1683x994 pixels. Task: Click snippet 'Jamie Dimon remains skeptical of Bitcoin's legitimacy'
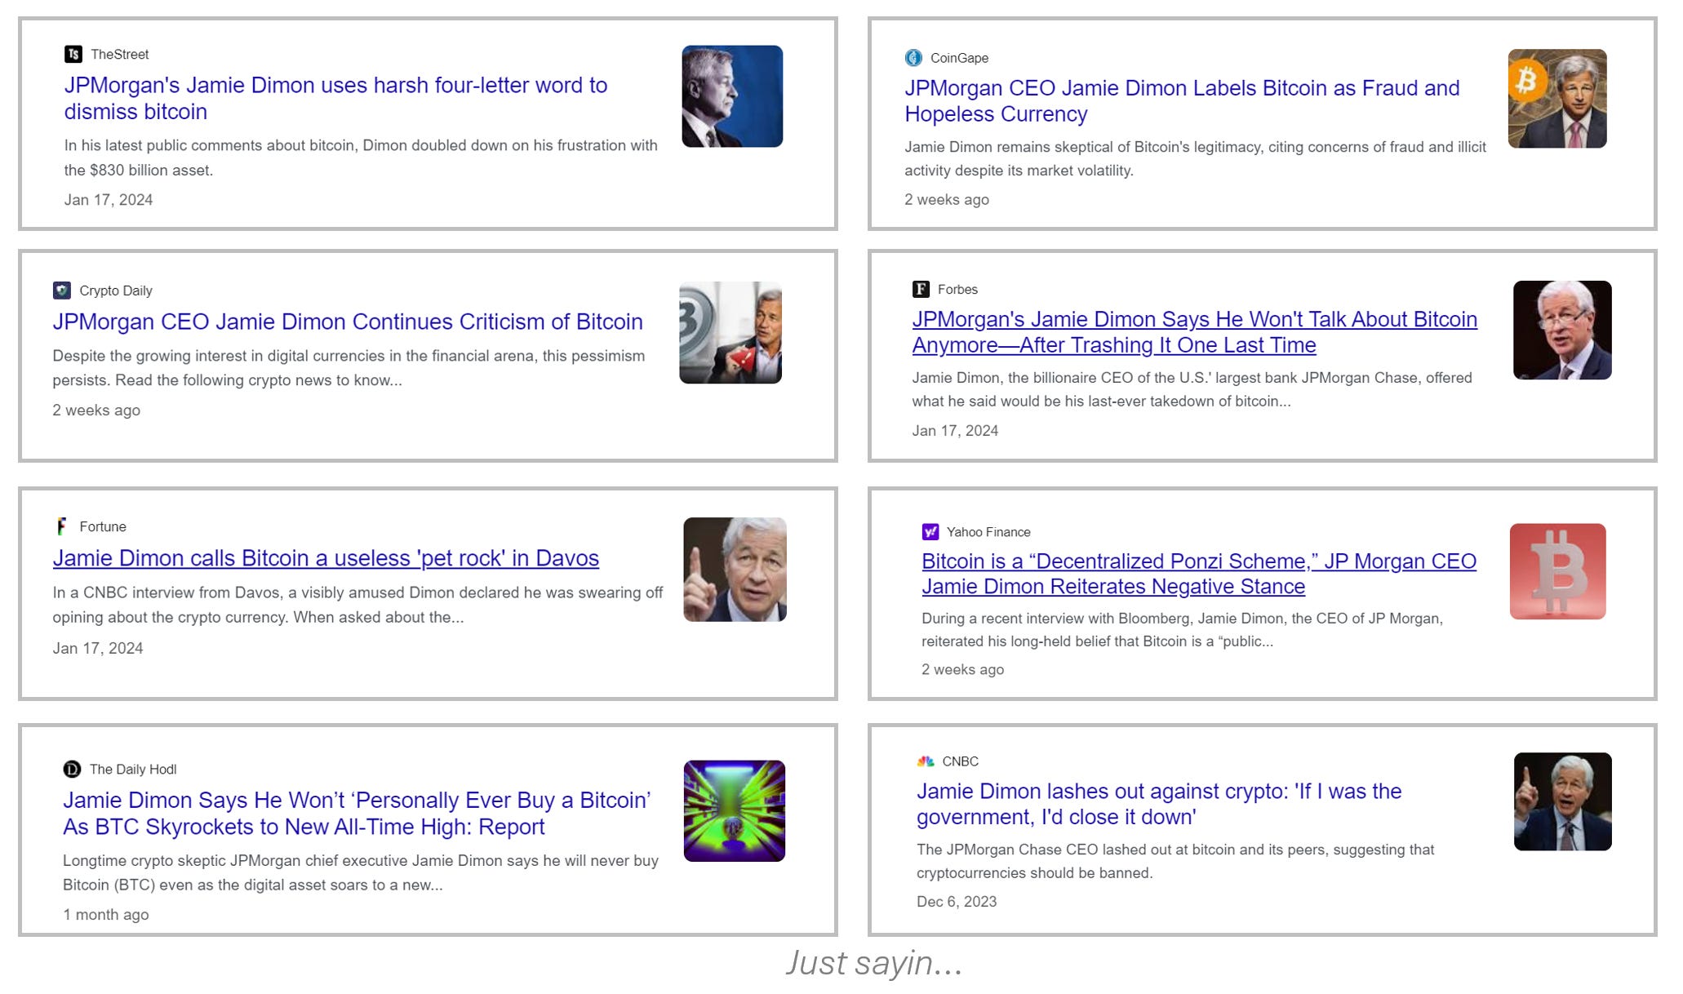point(1195,158)
